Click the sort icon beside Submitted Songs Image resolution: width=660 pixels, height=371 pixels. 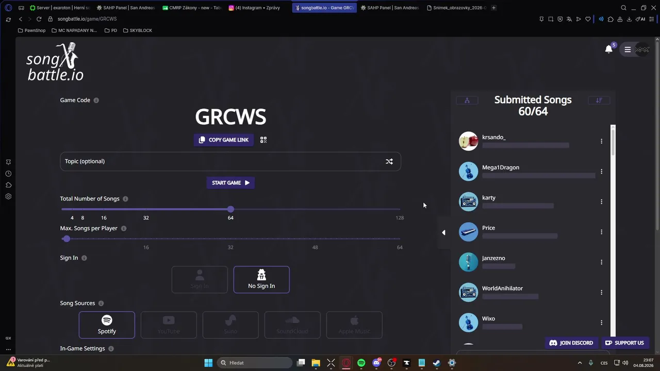click(599, 100)
